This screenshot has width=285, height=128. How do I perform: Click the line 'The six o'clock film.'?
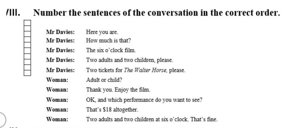click(111, 50)
